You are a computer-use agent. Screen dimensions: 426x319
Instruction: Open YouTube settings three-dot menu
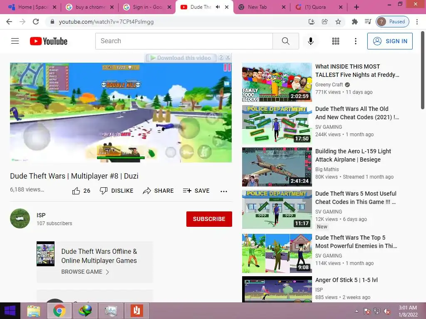pos(355,41)
